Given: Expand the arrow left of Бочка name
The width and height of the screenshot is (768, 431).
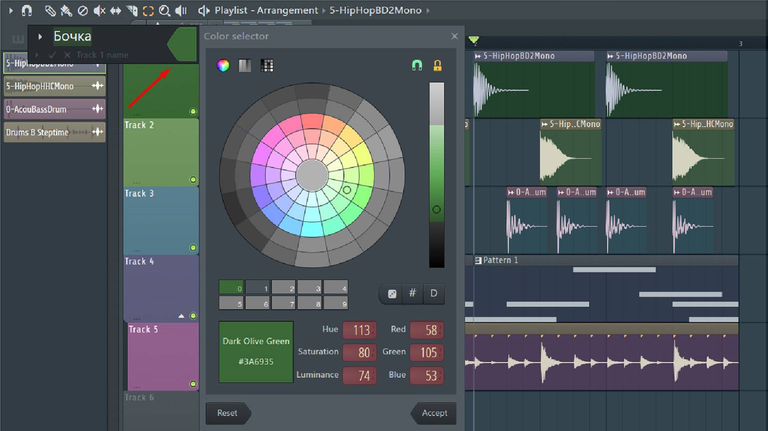Looking at the screenshot, I should (x=40, y=36).
